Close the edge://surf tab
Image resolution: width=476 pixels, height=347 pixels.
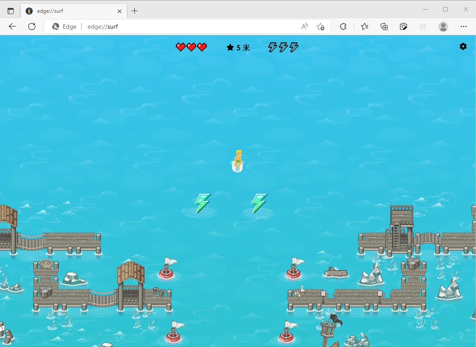(x=120, y=11)
